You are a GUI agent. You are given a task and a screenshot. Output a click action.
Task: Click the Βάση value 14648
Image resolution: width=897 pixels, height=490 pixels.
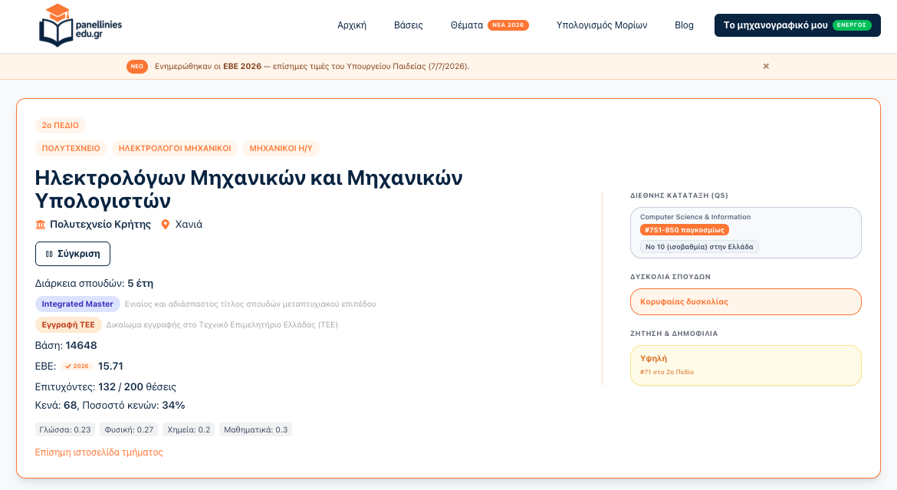click(81, 346)
